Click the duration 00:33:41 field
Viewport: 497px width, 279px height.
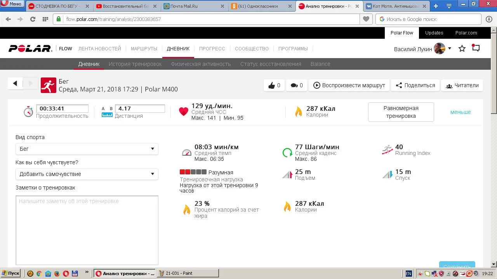pos(62,108)
